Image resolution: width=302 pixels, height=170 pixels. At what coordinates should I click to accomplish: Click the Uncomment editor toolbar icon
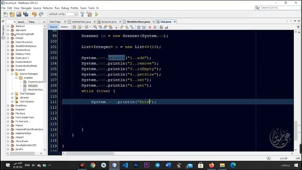click(x=167, y=27)
